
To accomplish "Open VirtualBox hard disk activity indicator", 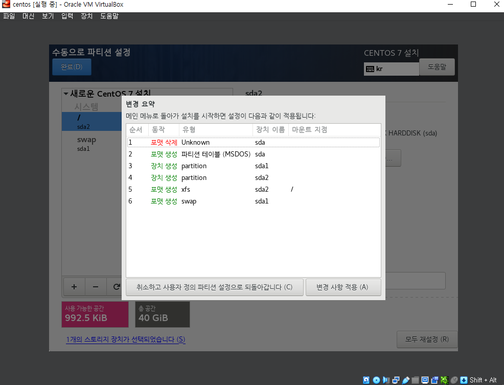I will pyautogui.click(x=366, y=380).
